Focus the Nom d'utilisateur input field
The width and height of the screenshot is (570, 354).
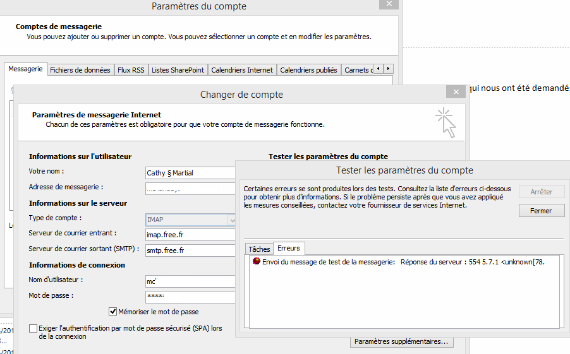[x=190, y=281]
